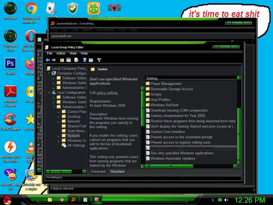
Task: Click the Filter funnel toolbar icon
Action: coord(99,60)
